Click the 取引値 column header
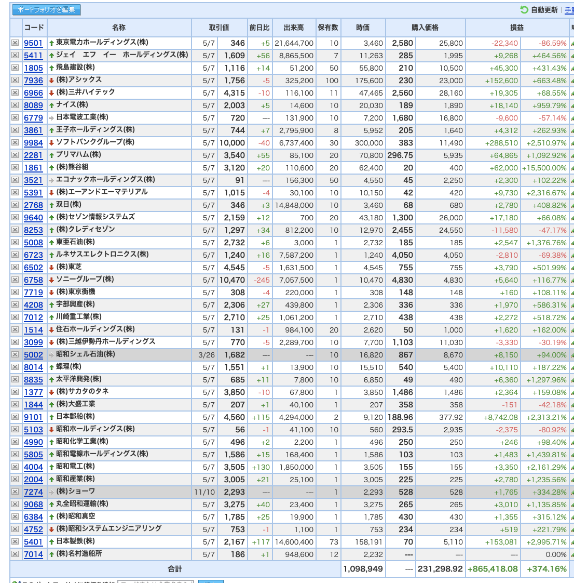 point(219,28)
